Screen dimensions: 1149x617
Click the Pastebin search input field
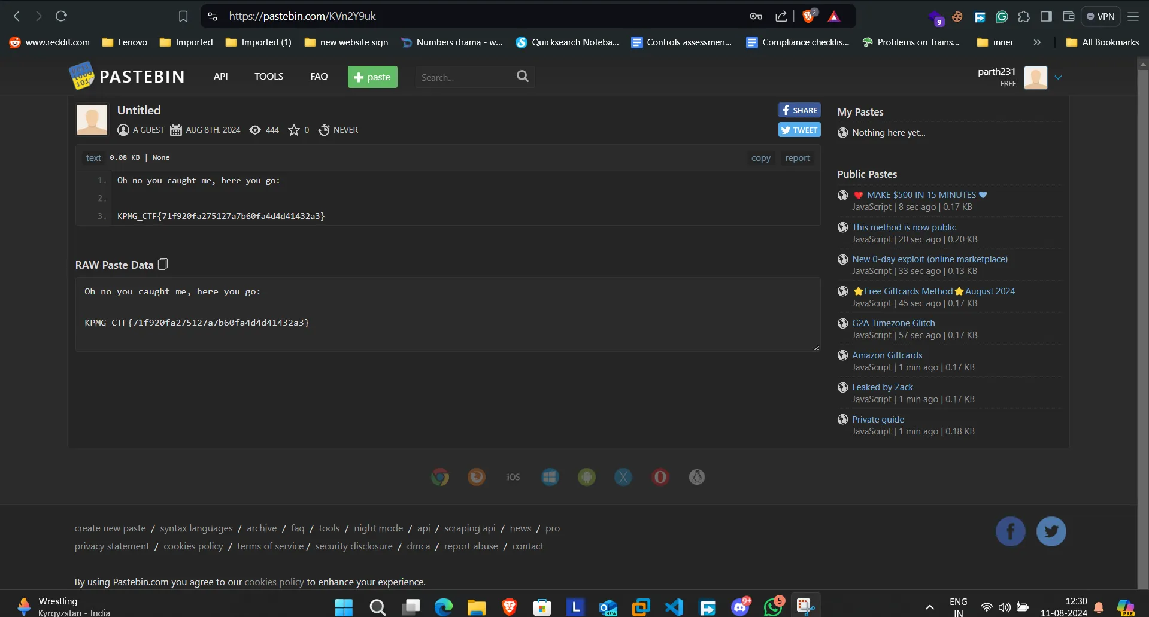(x=464, y=77)
